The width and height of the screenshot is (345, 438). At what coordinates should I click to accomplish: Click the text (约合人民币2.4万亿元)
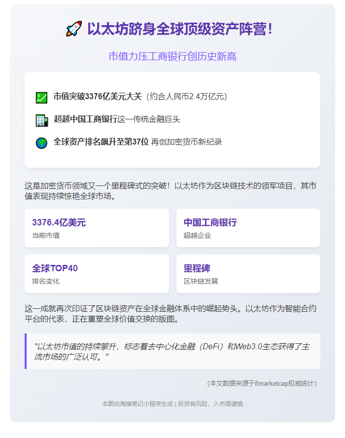point(187,97)
